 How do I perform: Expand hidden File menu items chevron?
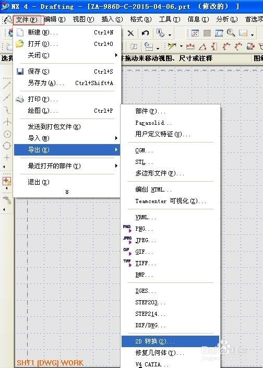[67, 192]
